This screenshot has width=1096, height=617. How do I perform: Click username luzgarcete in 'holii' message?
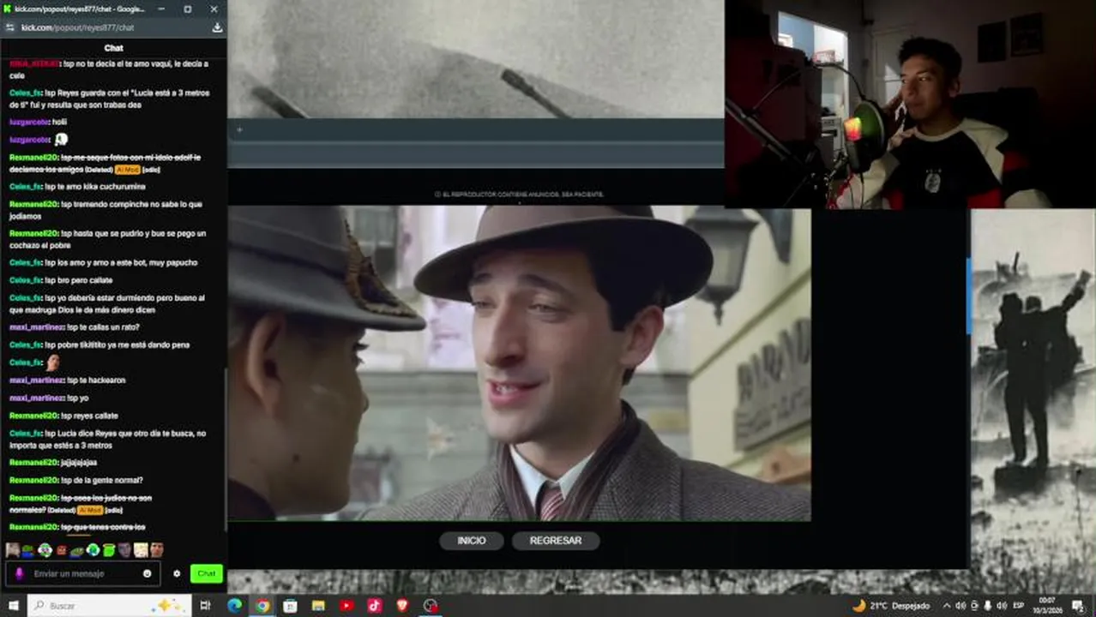click(30, 122)
